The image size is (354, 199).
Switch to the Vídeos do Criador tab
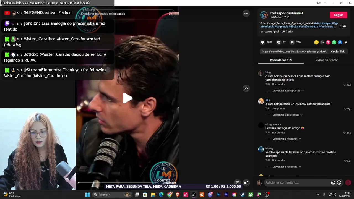(x=327, y=60)
